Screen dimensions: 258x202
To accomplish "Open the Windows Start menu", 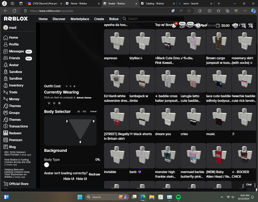I will tap(80, 197).
